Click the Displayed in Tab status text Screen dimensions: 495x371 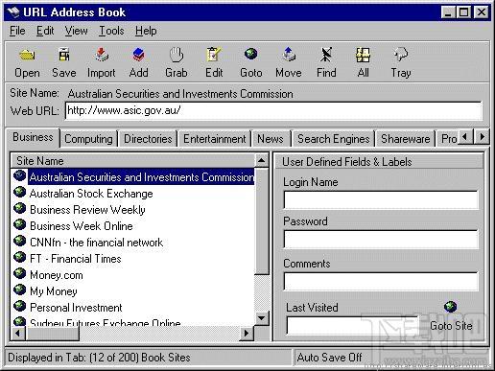point(99,358)
